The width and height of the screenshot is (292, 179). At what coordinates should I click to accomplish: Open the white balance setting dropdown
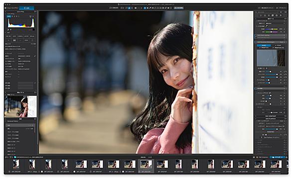pyautogui.click(x=274, y=23)
